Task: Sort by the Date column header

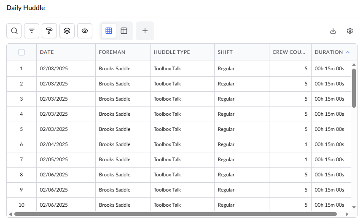Action: [66, 52]
